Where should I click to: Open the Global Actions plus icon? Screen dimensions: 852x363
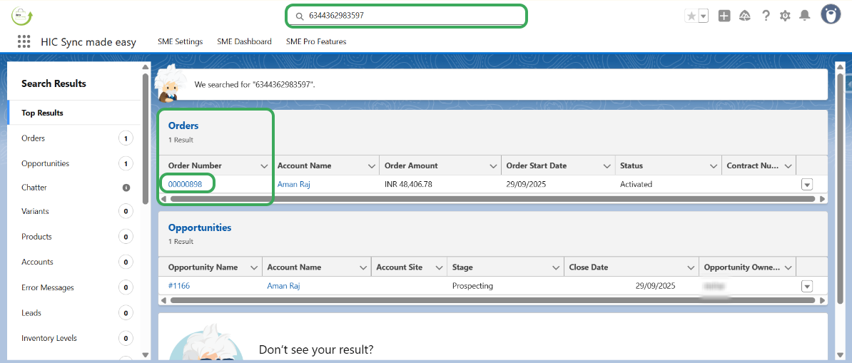click(724, 16)
